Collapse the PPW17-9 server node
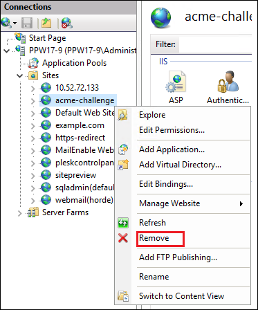The width and height of the screenshot is (258, 310). point(7,51)
